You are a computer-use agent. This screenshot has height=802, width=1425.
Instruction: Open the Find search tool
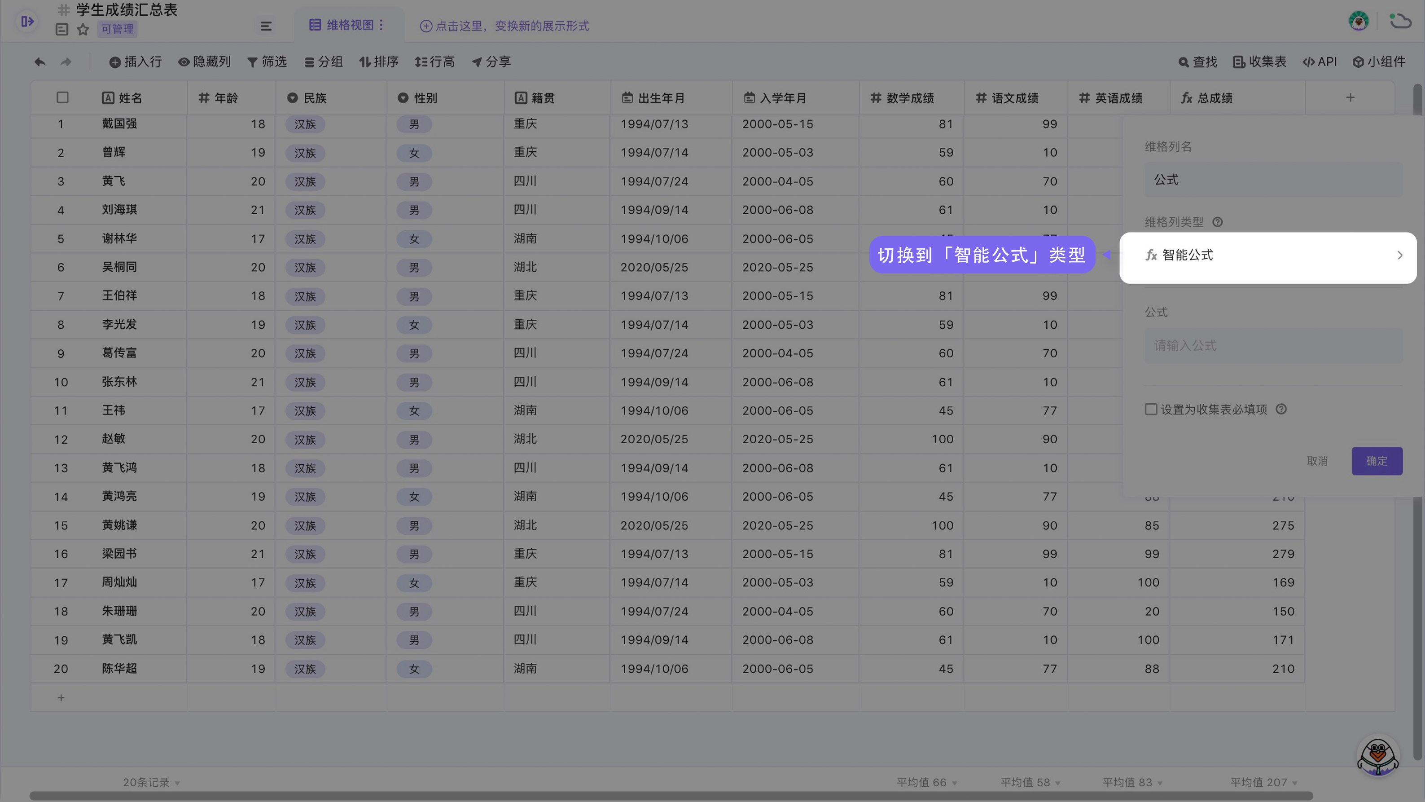point(1197,62)
